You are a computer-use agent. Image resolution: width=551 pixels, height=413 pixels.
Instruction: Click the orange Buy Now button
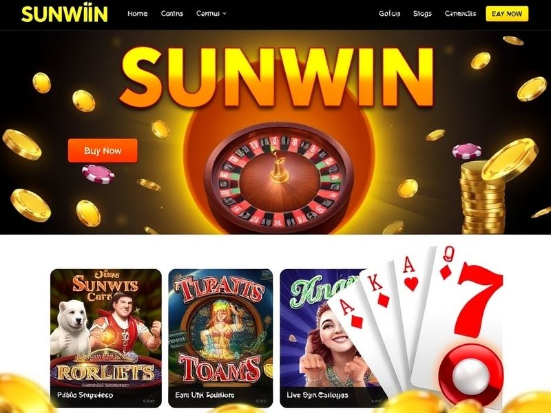(103, 151)
